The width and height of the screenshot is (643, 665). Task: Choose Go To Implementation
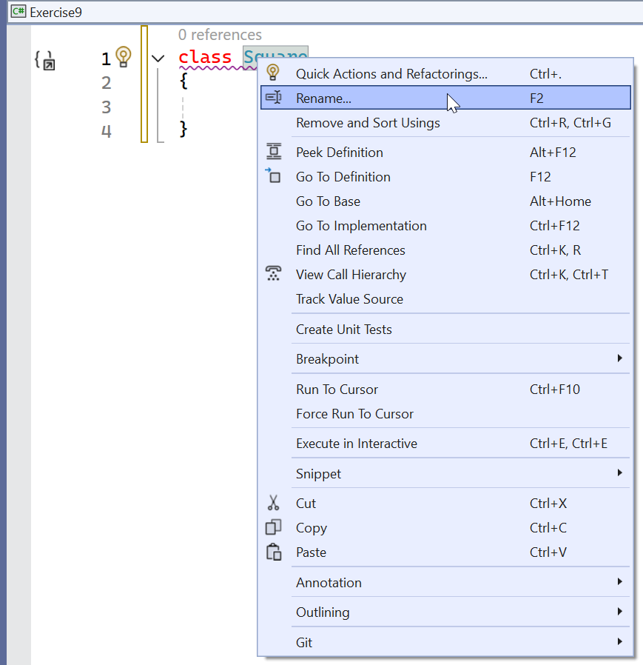[x=445, y=226]
